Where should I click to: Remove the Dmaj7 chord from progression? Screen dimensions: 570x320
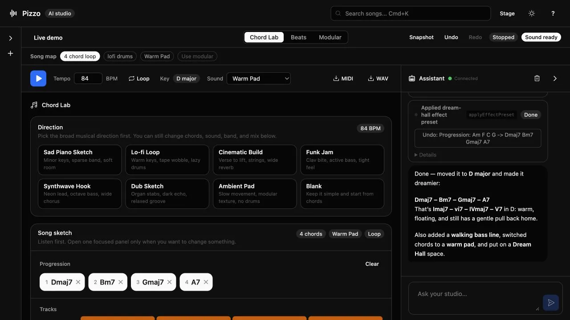(x=78, y=282)
